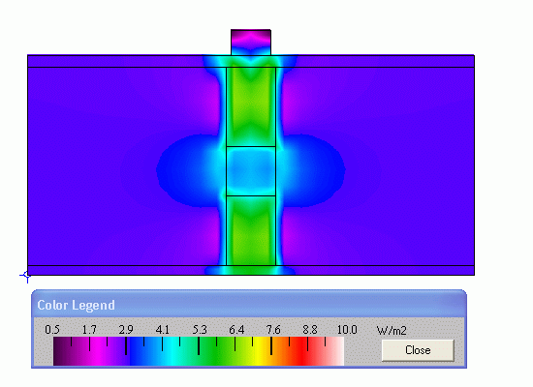Click the 6.4 legend scale value
Screen dimensions: 533x387
[x=236, y=330]
